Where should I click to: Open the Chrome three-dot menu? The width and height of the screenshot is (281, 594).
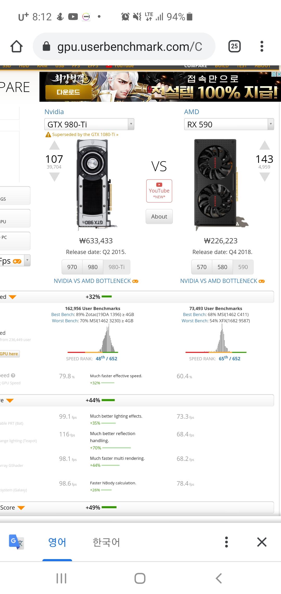(262, 46)
